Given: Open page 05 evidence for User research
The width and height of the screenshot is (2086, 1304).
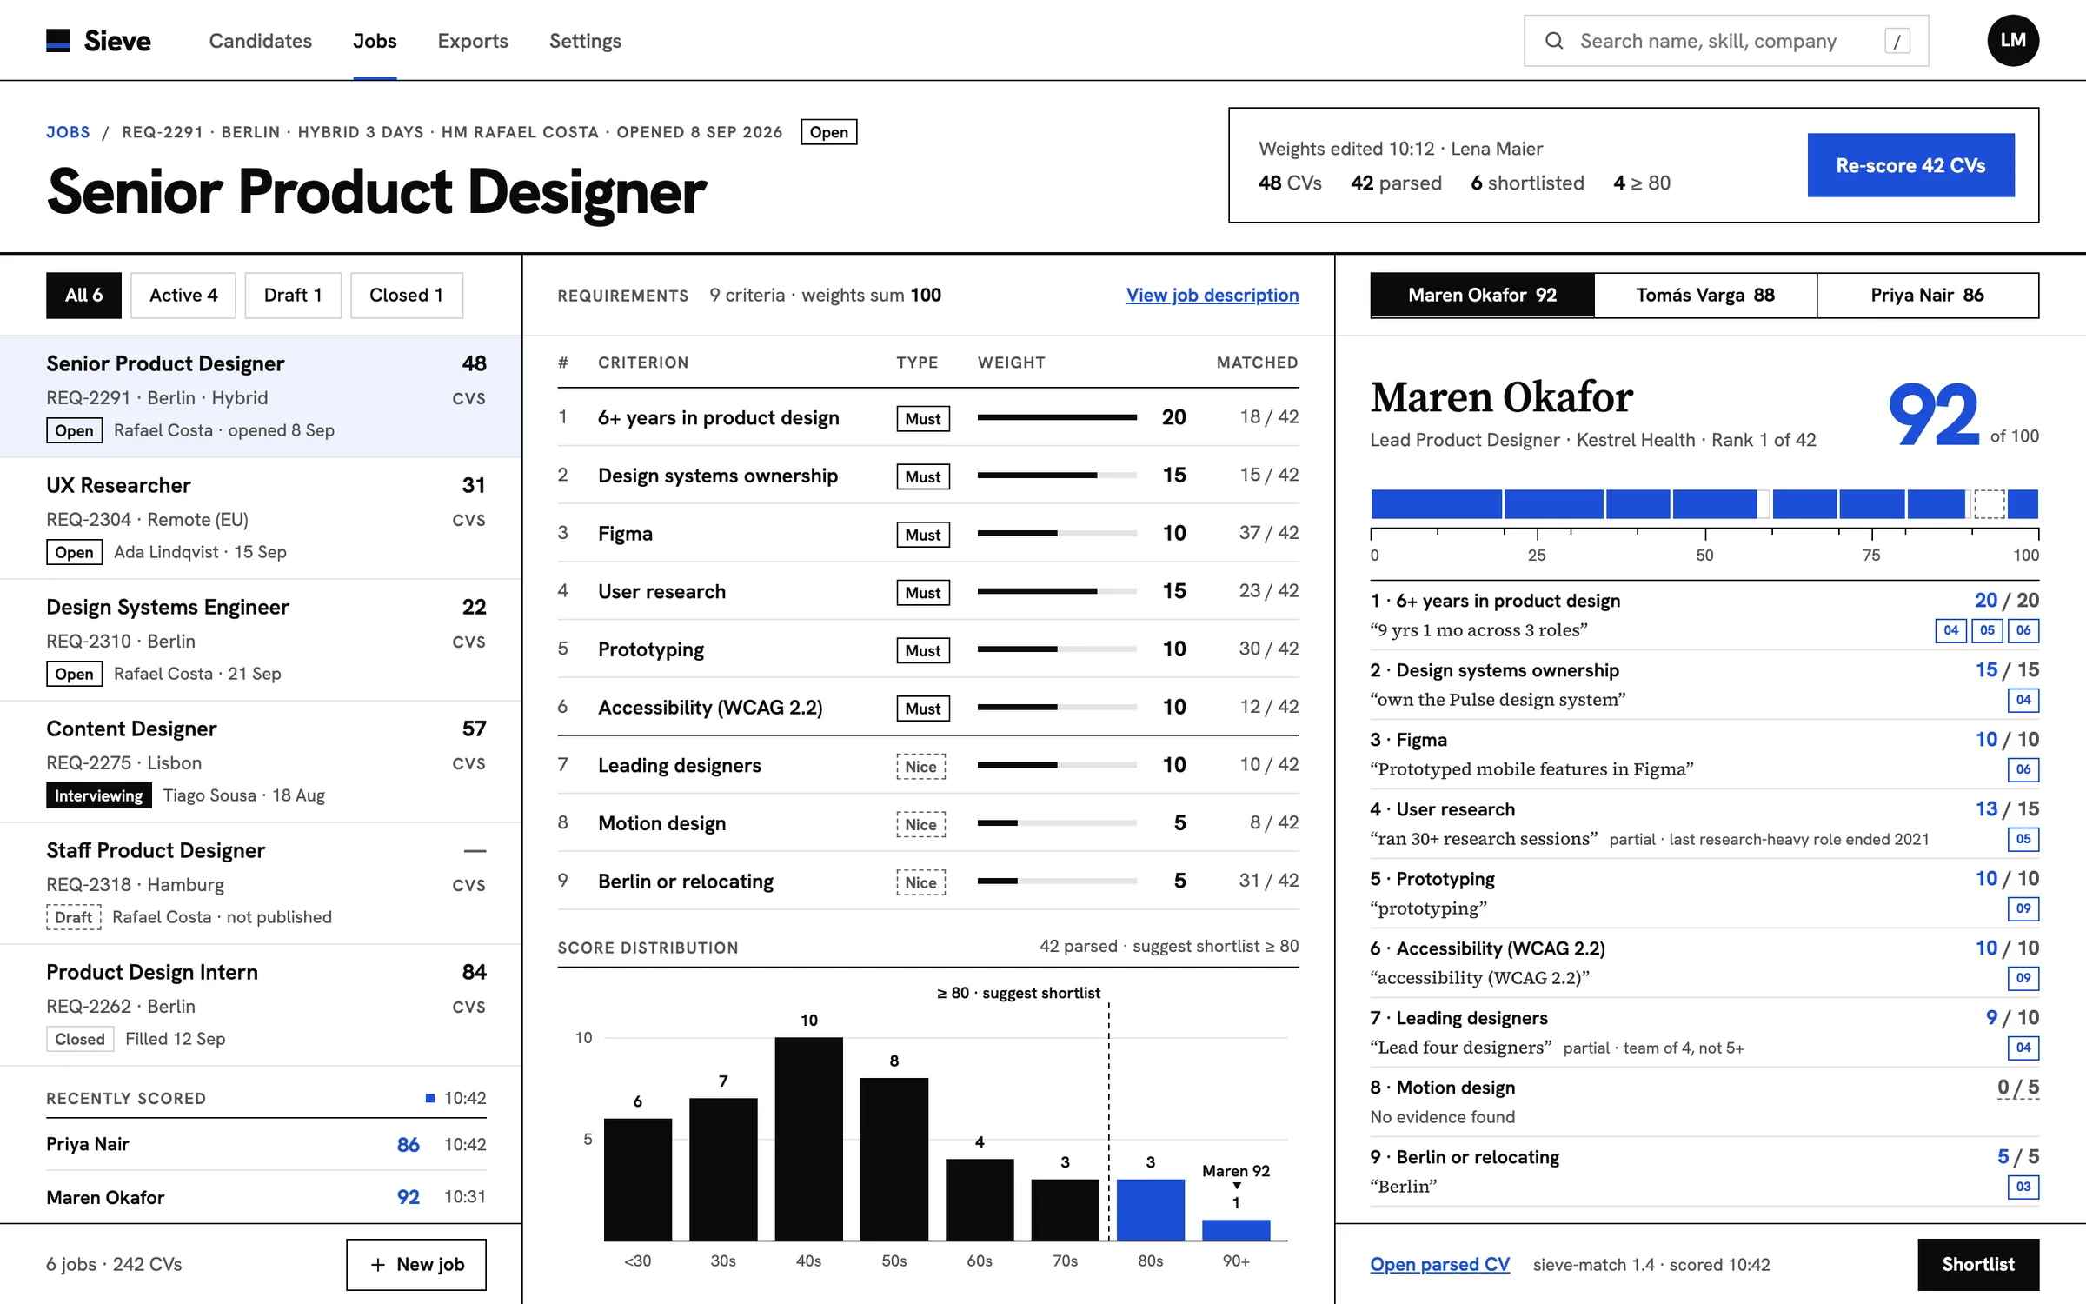Looking at the screenshot, I should 2023,839.
